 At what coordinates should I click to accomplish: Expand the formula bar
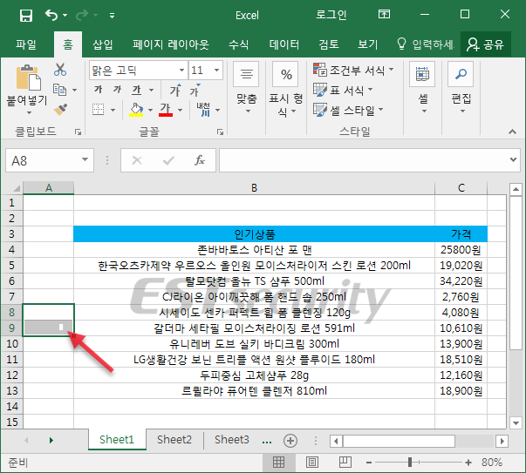tap(513, 160)
